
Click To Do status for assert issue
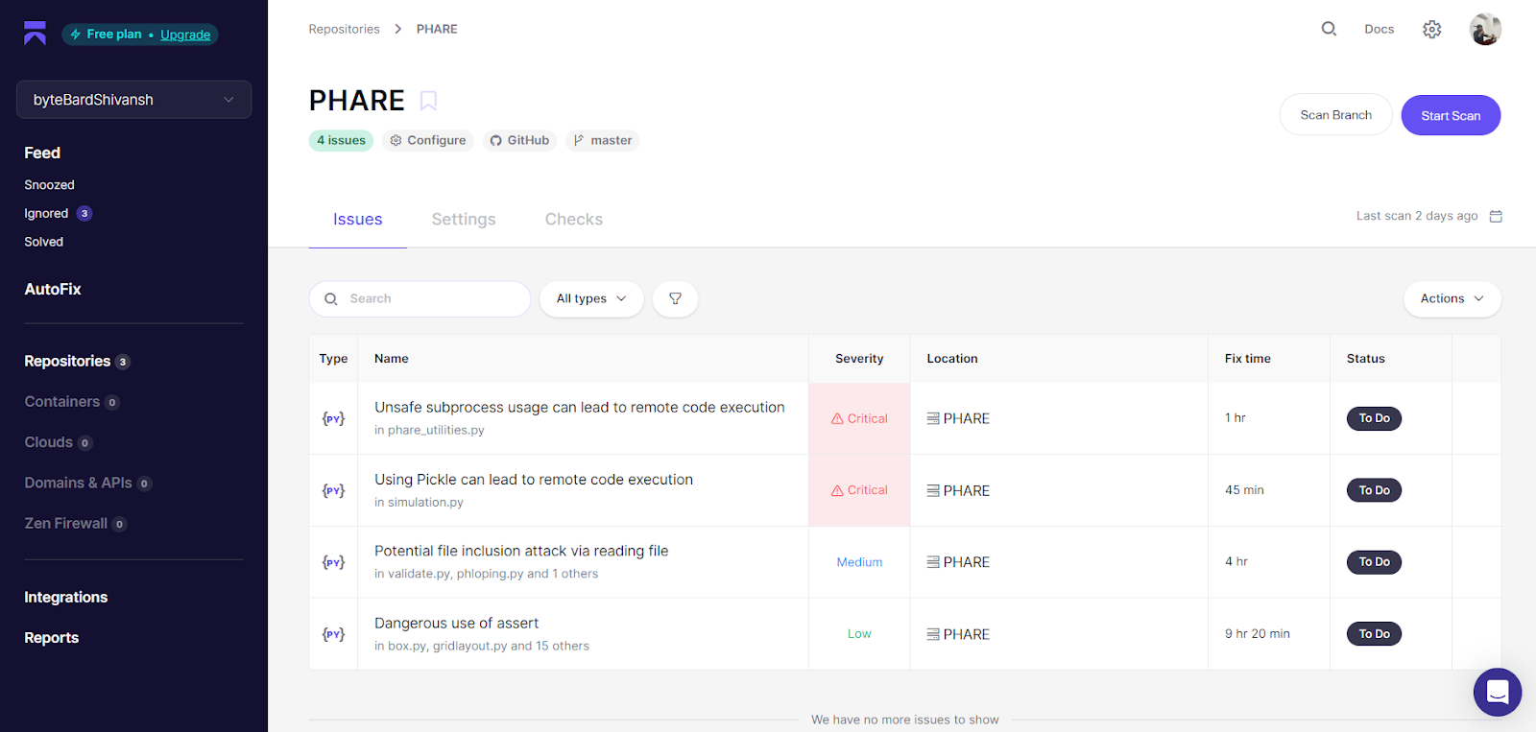click(x=1374, y=634)
